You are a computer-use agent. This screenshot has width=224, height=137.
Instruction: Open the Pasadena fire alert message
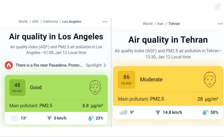click(x=49, y=66)
